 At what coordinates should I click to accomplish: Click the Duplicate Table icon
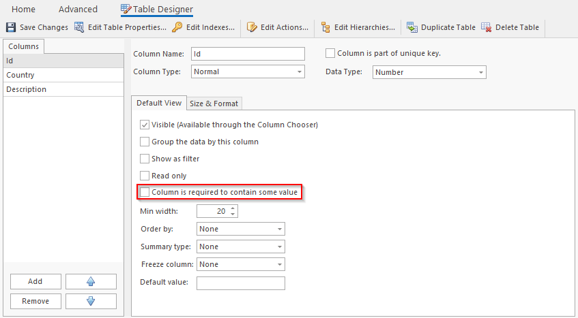tap(411, 27)
